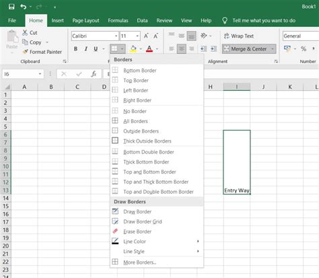Click the Undo arrow icon

click(x=24, y=7)
